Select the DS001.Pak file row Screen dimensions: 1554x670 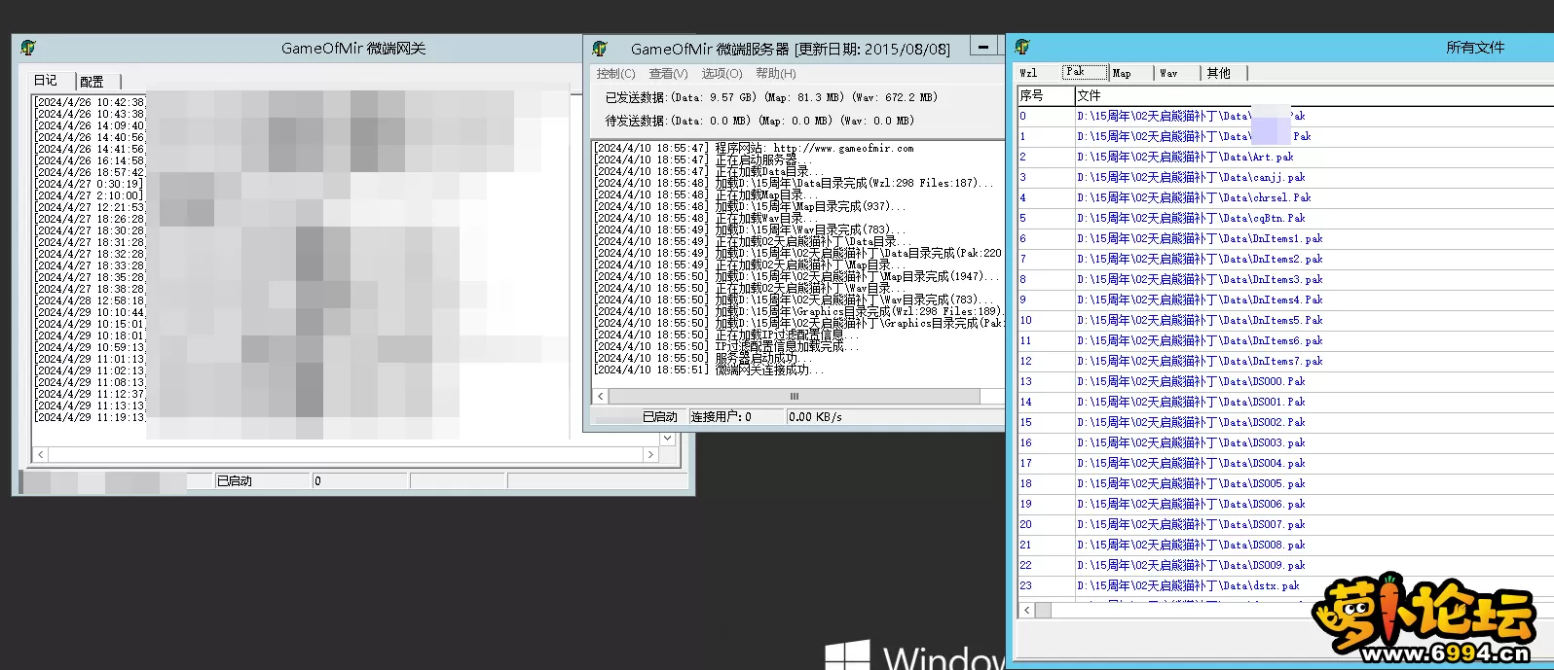click(x=1285, y=402)
